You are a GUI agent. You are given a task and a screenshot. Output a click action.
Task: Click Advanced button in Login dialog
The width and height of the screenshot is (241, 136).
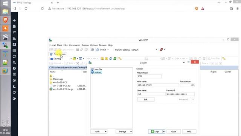pyautogui.click(x=184, y=99)
